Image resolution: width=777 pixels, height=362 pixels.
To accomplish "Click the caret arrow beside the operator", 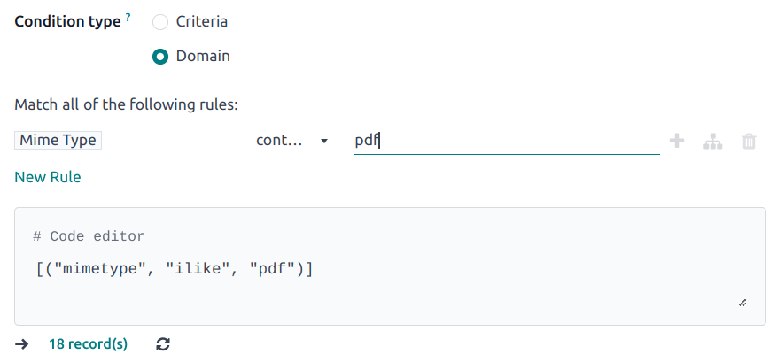I will coord(324,141).
